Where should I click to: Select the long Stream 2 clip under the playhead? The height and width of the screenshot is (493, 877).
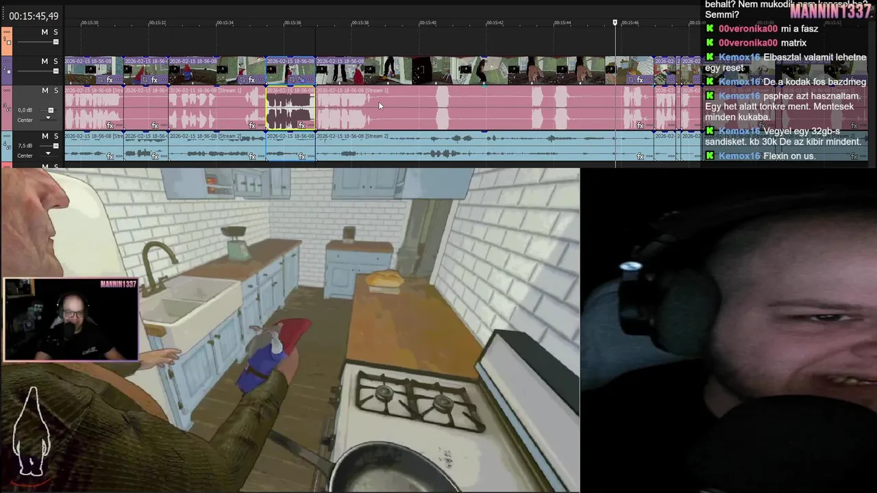tap(484, 146)
